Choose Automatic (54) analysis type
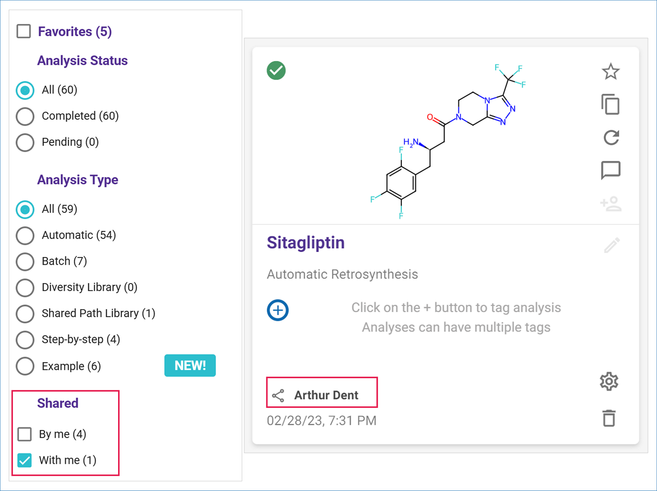This screenshot has width=657, height=491. coord(25,235)
